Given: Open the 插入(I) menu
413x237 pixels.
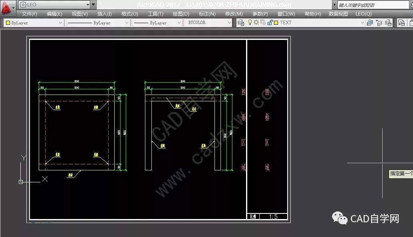Looking at the screenshot, I should pos(104,14).
